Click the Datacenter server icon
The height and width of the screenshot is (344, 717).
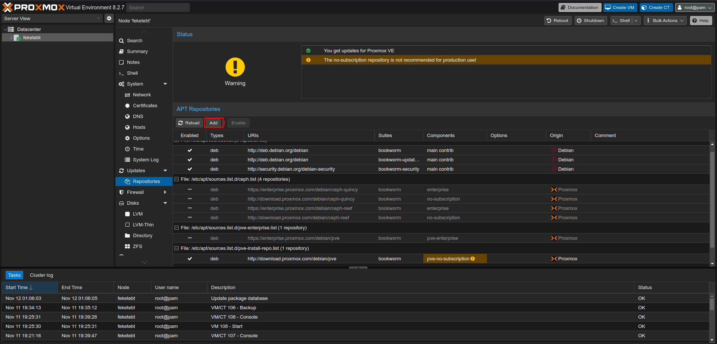click(x=11, y=29)
